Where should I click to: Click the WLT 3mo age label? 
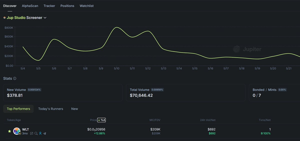click(25, 133)
